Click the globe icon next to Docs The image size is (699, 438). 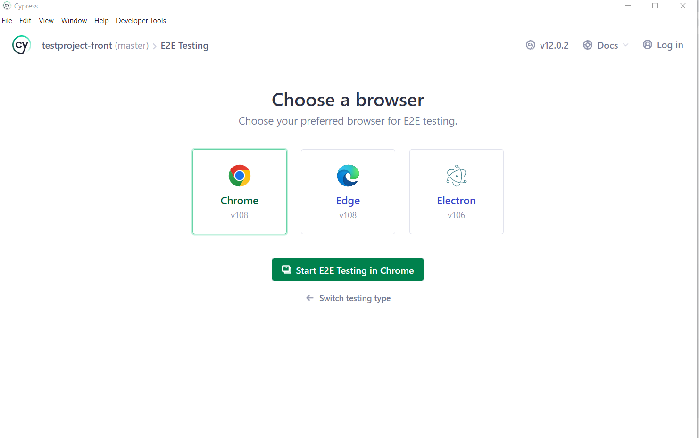tap(588, 44)
